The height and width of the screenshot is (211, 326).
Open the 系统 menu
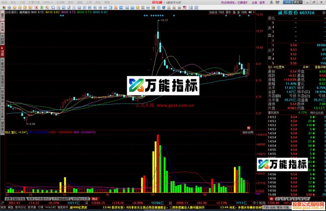point(4,2)
